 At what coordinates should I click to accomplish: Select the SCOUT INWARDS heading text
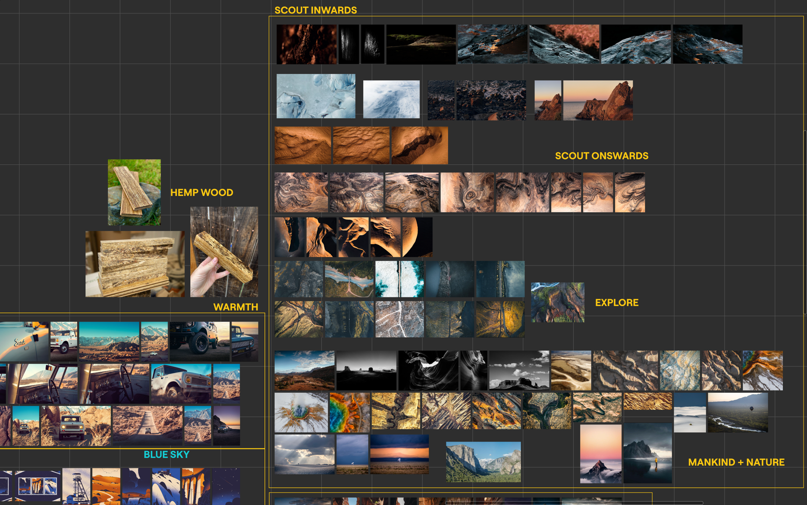pyautogui.click(x=315, y=10)
